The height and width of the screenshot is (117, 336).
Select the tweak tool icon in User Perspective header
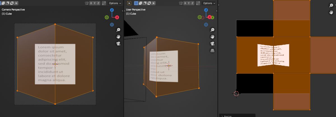click(x=129, y=3)
